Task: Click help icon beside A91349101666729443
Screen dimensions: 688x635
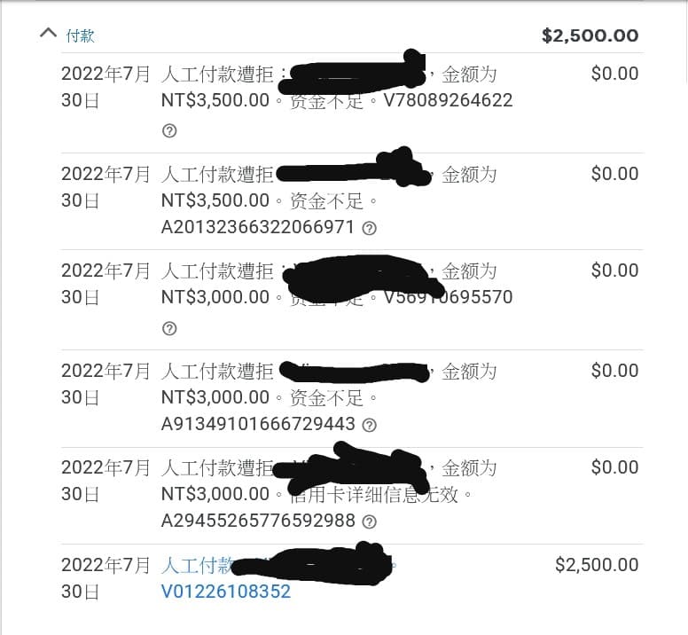Action: point(370,425)
